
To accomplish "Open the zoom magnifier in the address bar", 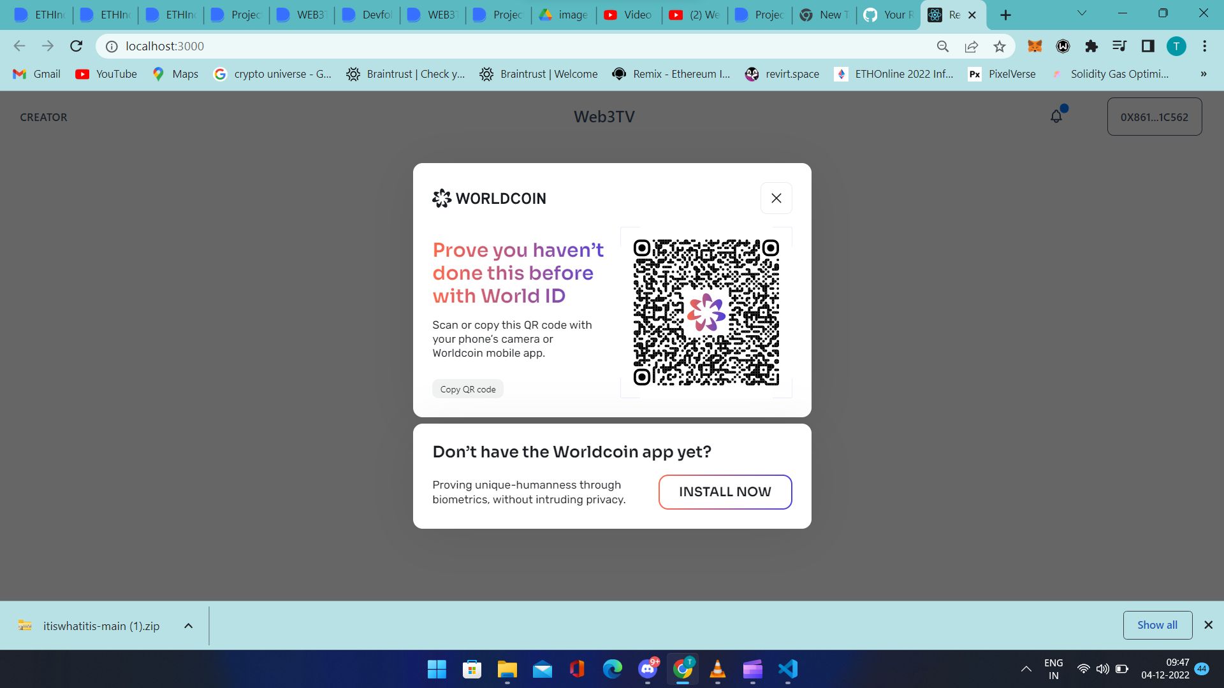I will pyautogui.click(x=943, y=46).
